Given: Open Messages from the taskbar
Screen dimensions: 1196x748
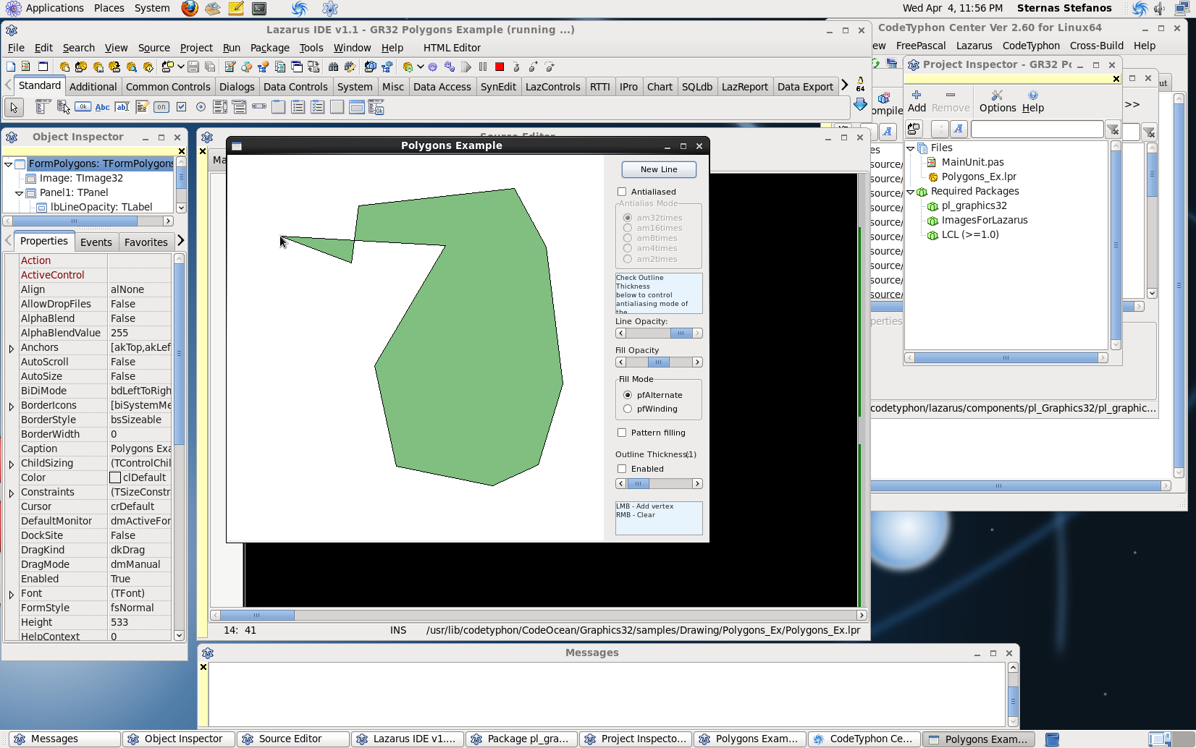Looking at the screenshot, I should coord(64,739).
